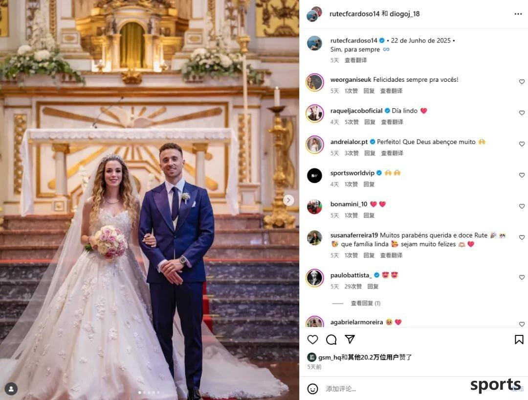Expand replies under paulobattista_ comment
This screenshot has width=528, height=400.
365,303
